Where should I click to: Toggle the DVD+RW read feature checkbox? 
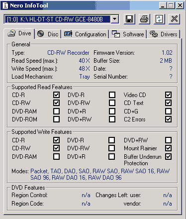pos(112,119)
